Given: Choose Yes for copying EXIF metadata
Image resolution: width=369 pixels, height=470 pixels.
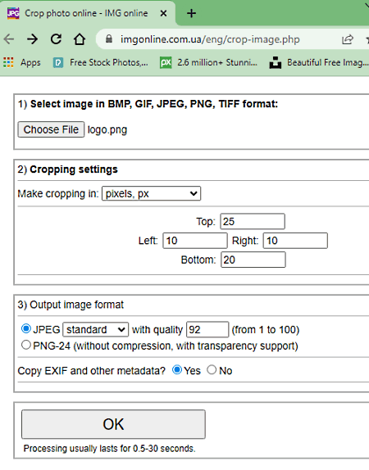Looking at the screenshot, I should pos(177,370).
